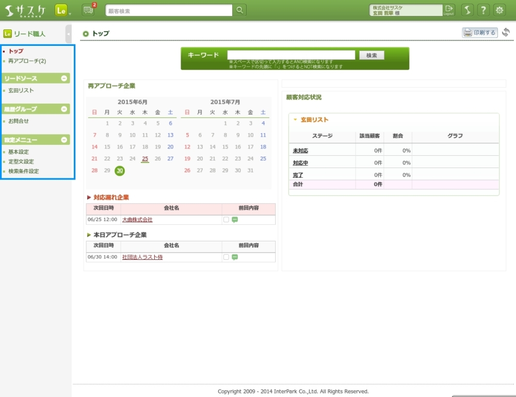Viewport: 516px width, 397px height.
Task: Click the refresh icon beside print
Action: (x=506, y=32)
